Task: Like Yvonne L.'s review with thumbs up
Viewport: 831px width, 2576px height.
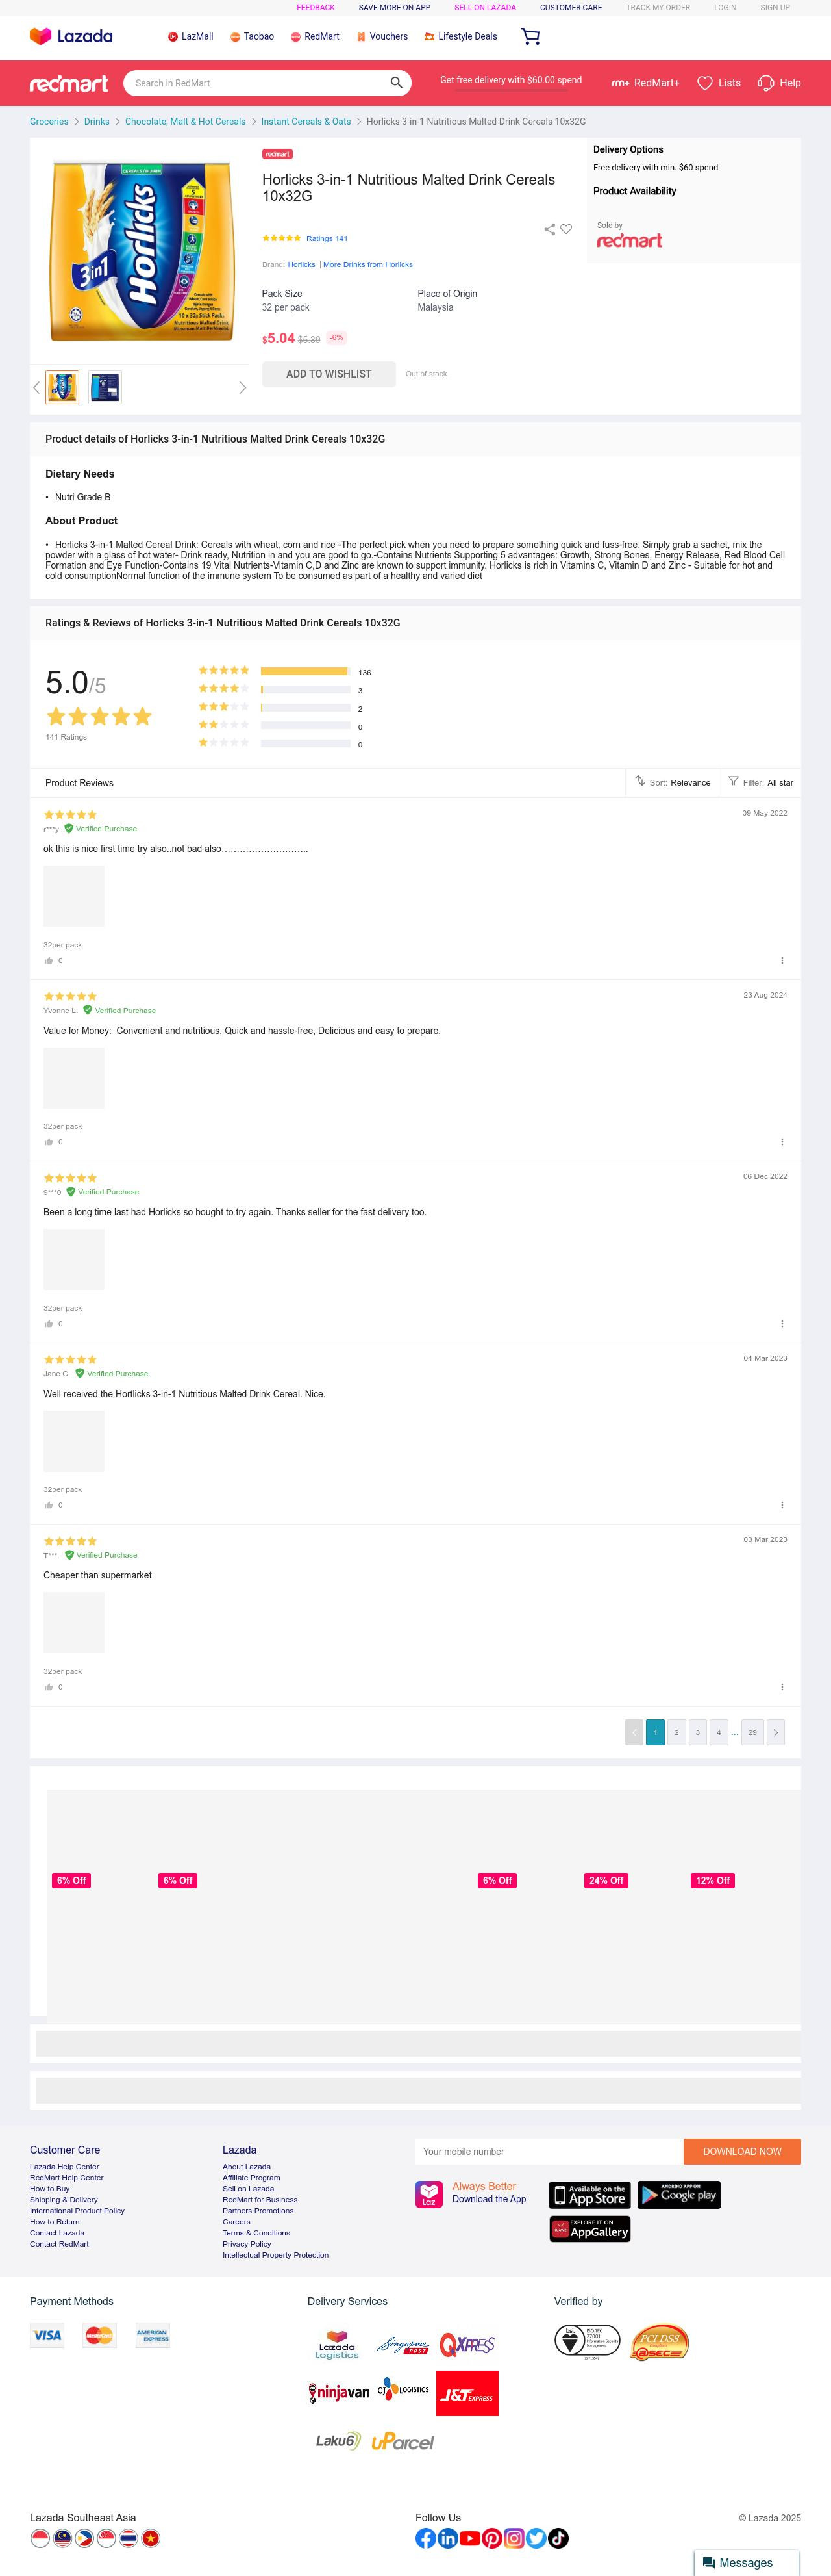Action: pos(49,1142)
